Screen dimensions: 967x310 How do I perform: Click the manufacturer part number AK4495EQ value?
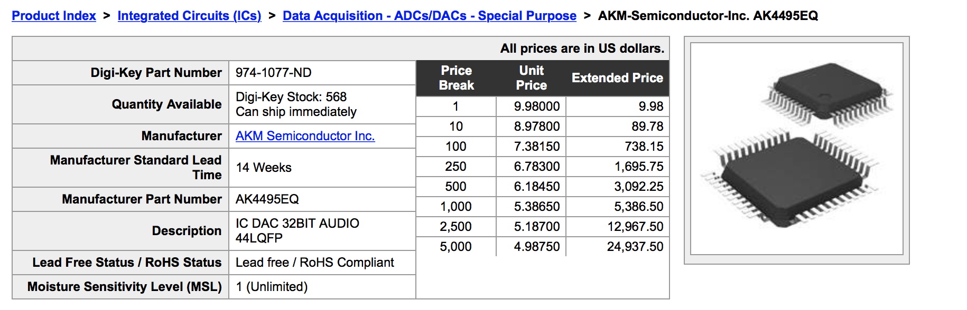[267, 199]
